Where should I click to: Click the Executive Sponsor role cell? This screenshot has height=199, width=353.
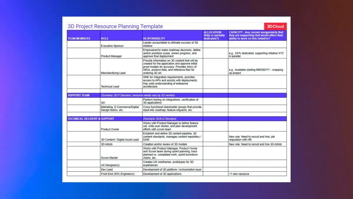coord(121,44)
